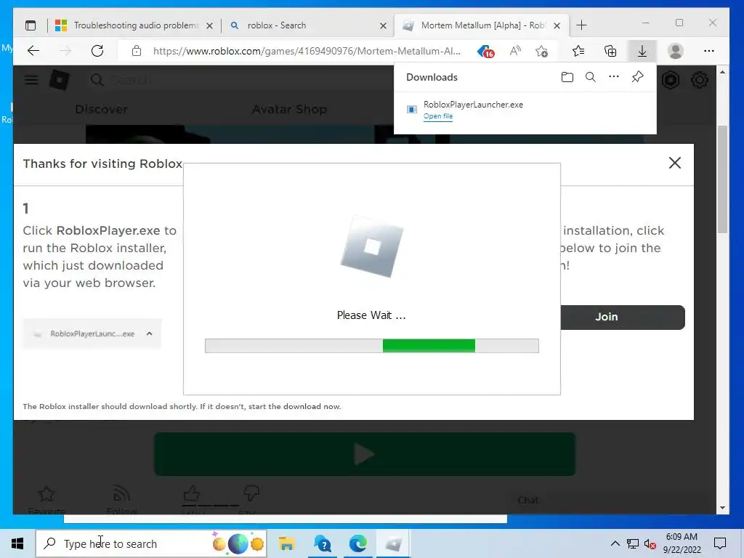Click the Type here to search box
Viewport: 744px width, 558px height.
click(151, 543)
